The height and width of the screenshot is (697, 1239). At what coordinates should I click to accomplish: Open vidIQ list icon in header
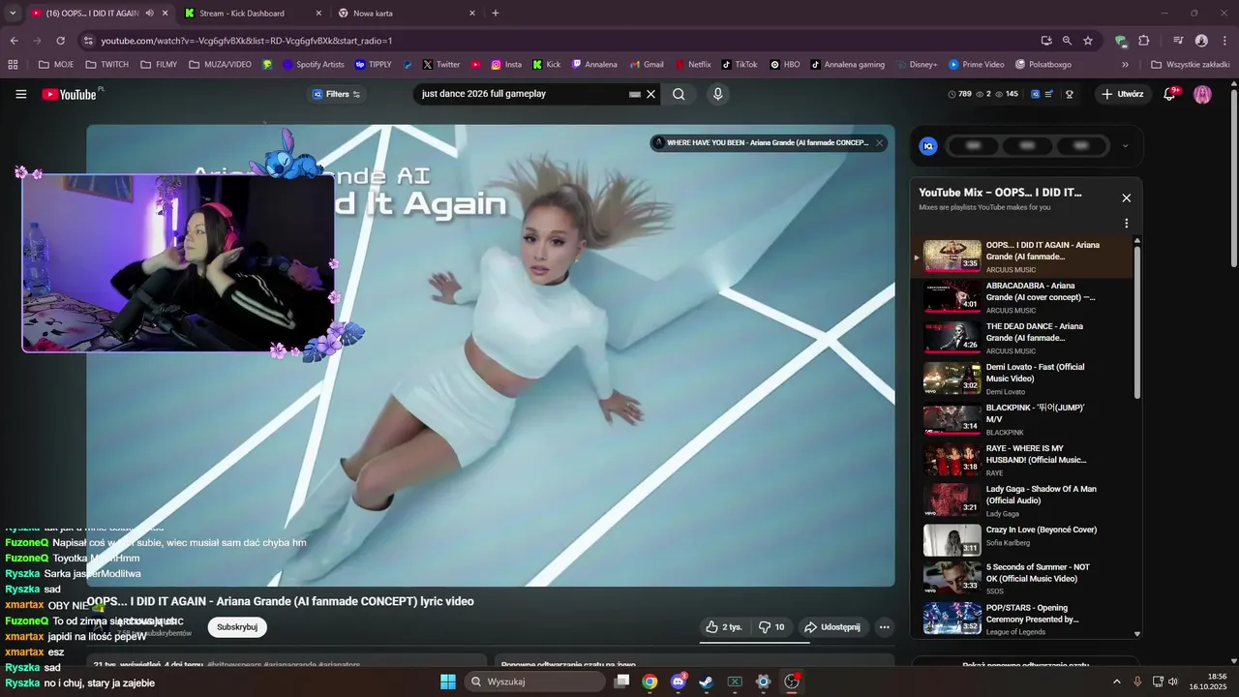[1050, 94]
